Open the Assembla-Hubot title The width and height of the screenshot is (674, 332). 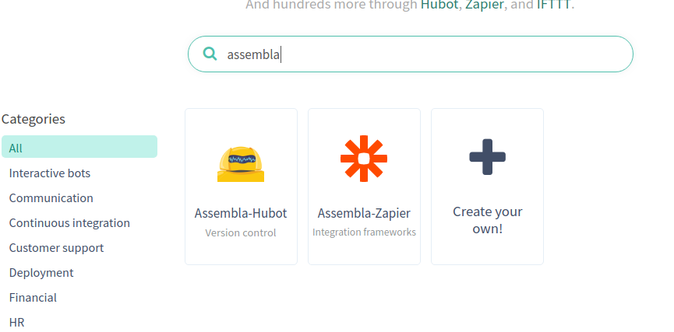241,213
